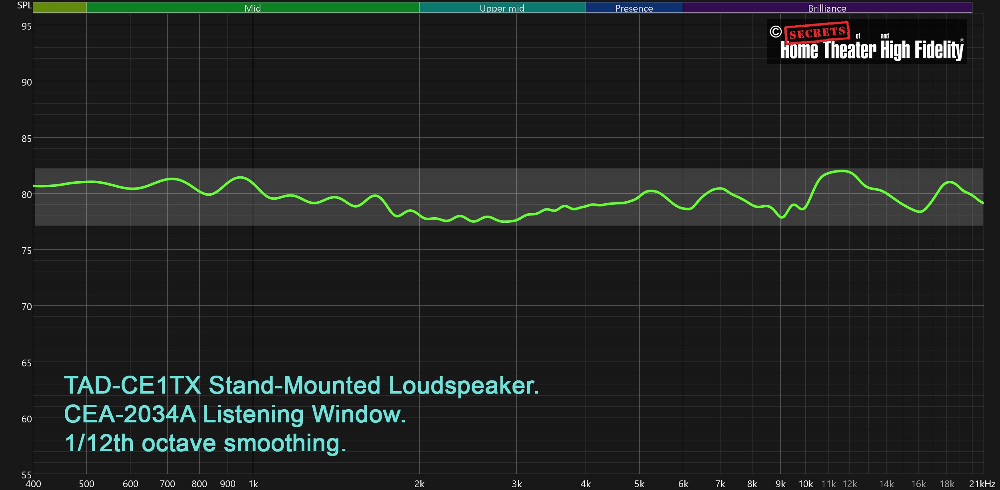Click the 2k frequency label
The width and height of the screenshot is (1000, 490).
(419, 484)
